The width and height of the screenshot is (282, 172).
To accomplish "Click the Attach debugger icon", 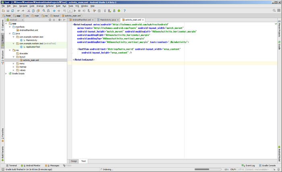I will click(x=89, y=11).
